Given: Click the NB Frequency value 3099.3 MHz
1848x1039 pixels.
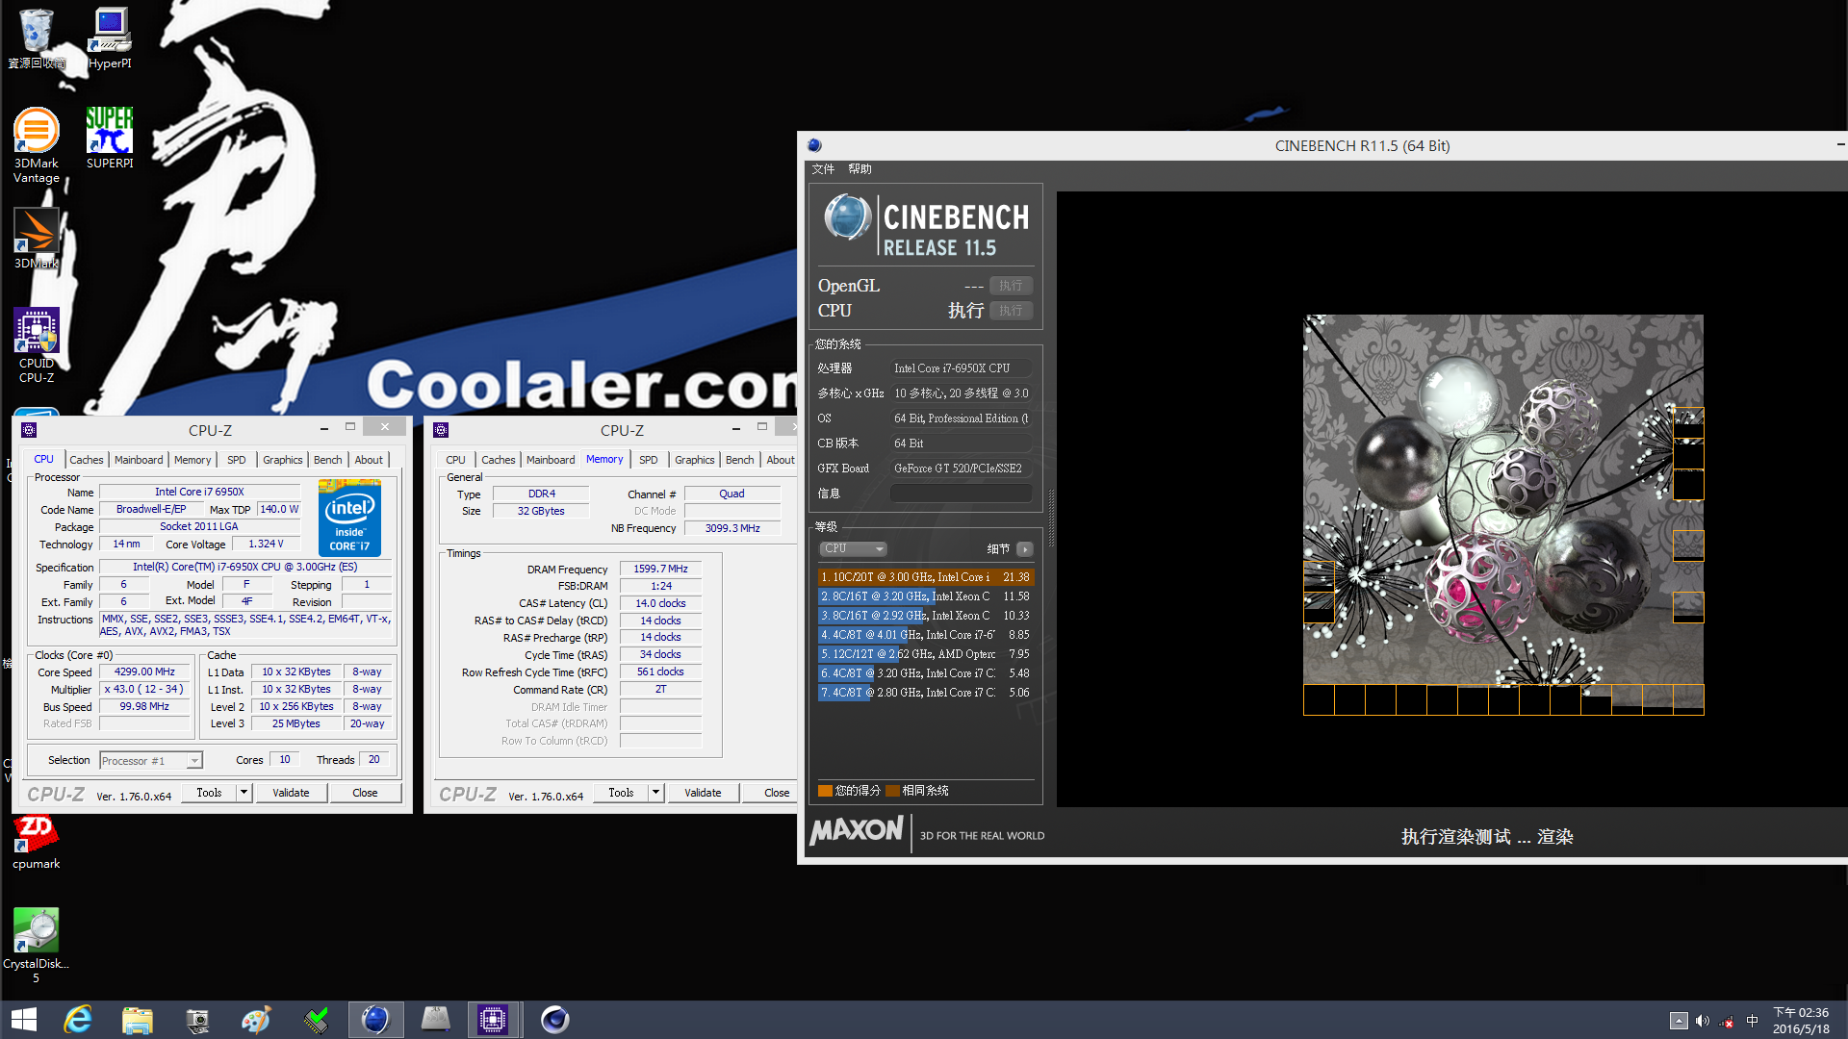Looking at the screenshot, I should [x=732, y=528].
